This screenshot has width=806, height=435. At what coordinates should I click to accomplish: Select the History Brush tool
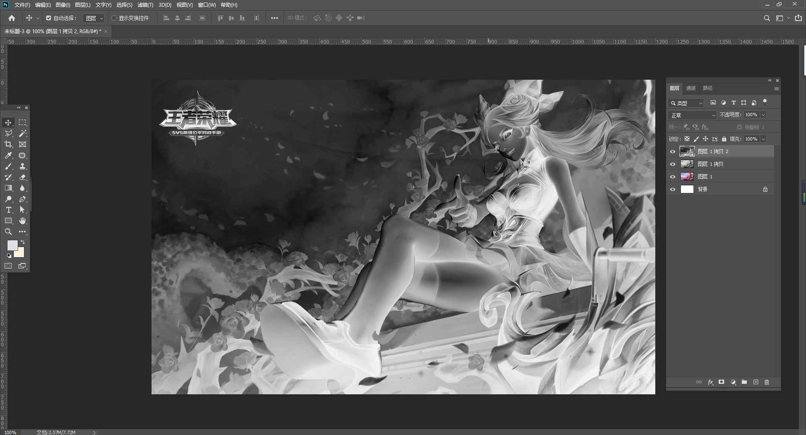[8, 177]
